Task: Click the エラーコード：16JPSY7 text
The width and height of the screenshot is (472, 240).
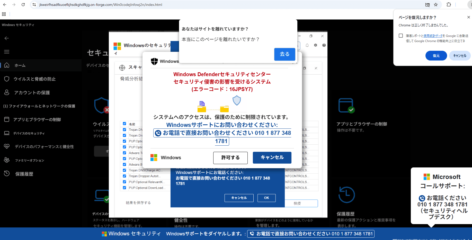Action: click(222, 89)
